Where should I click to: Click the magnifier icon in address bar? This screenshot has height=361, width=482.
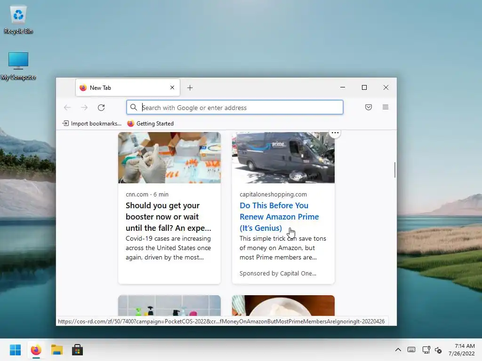coord(133,107)
